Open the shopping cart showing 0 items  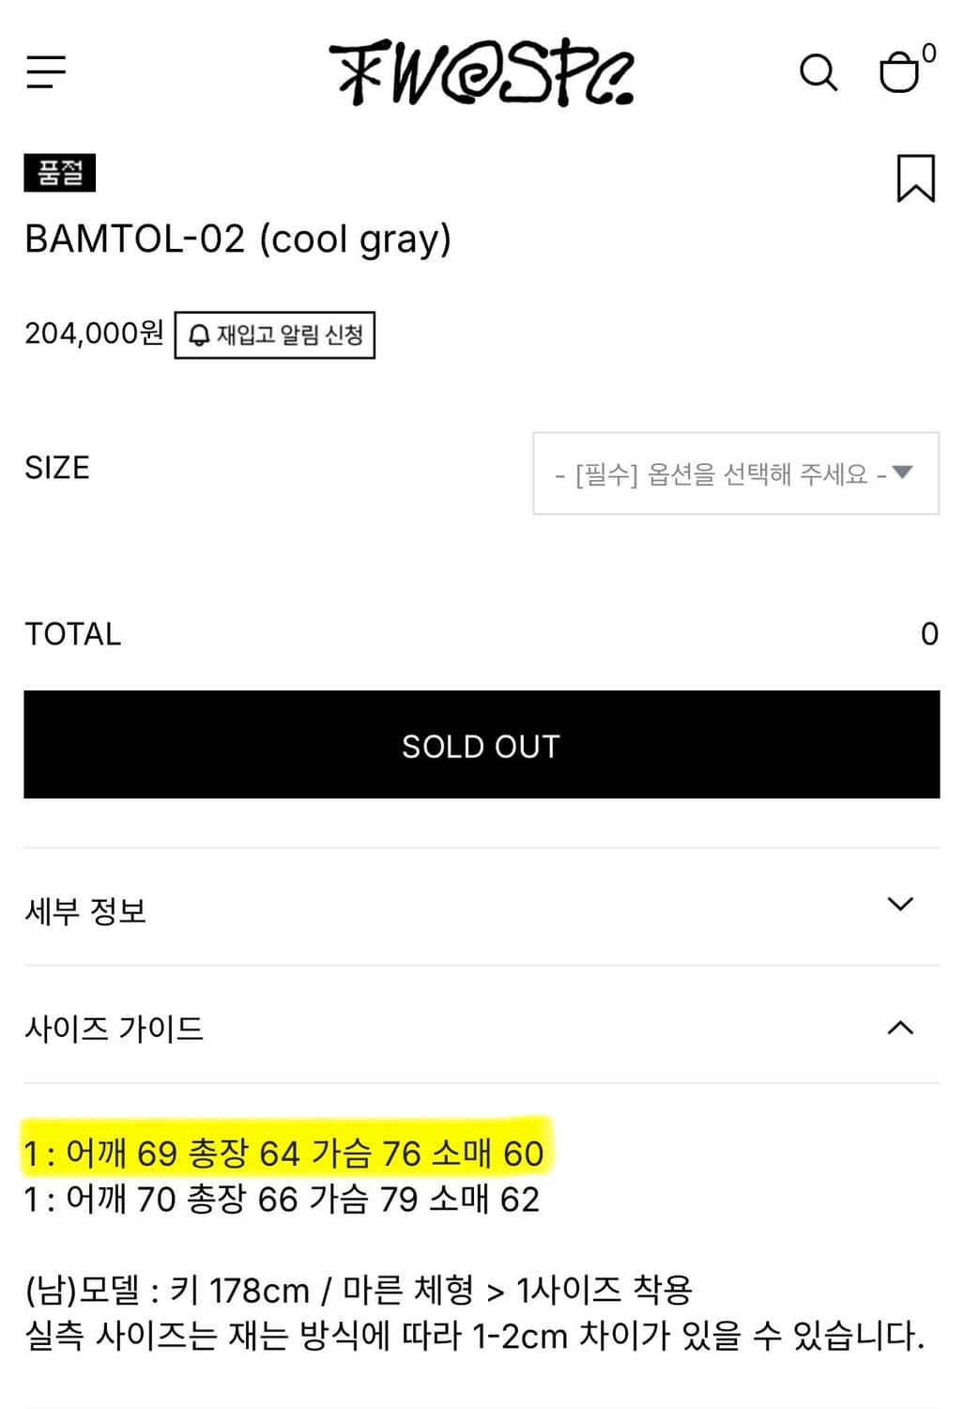coord(901,71)
